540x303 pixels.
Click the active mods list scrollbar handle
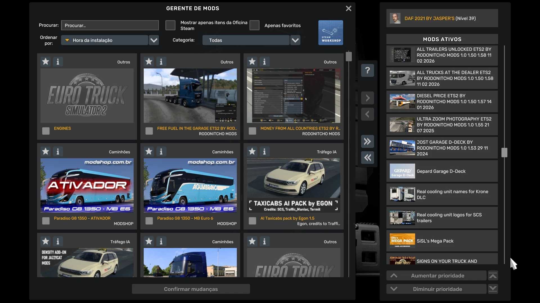tap(504, 153)
